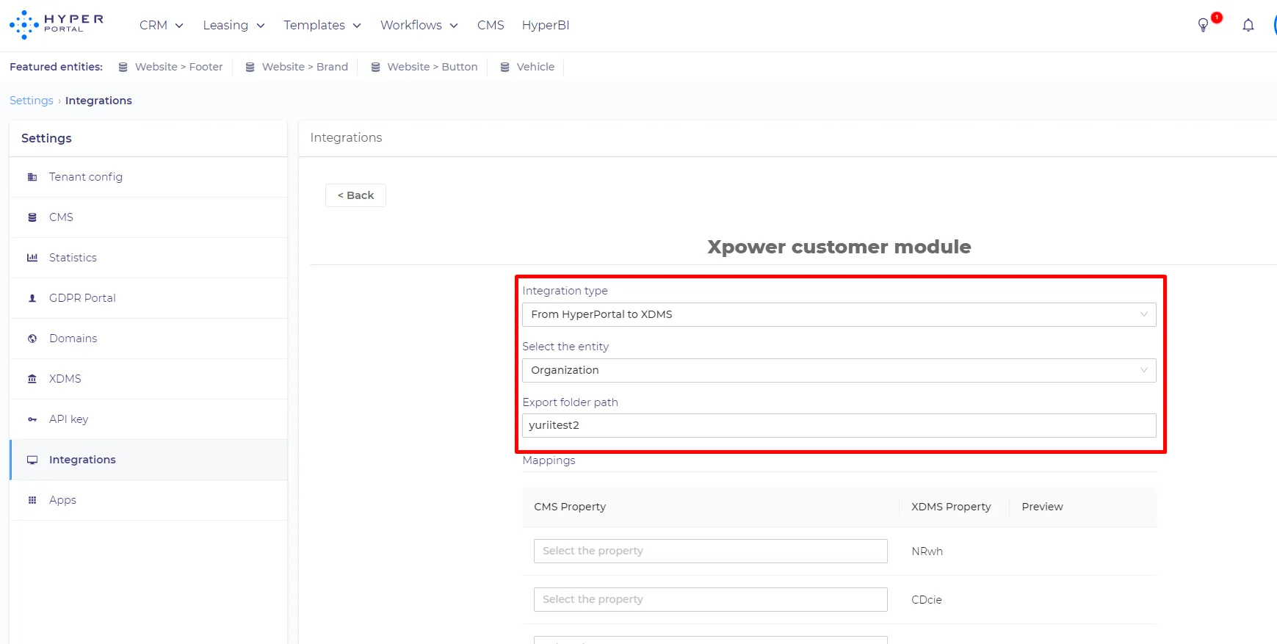Click the Apps grid icon

point(32,500)
